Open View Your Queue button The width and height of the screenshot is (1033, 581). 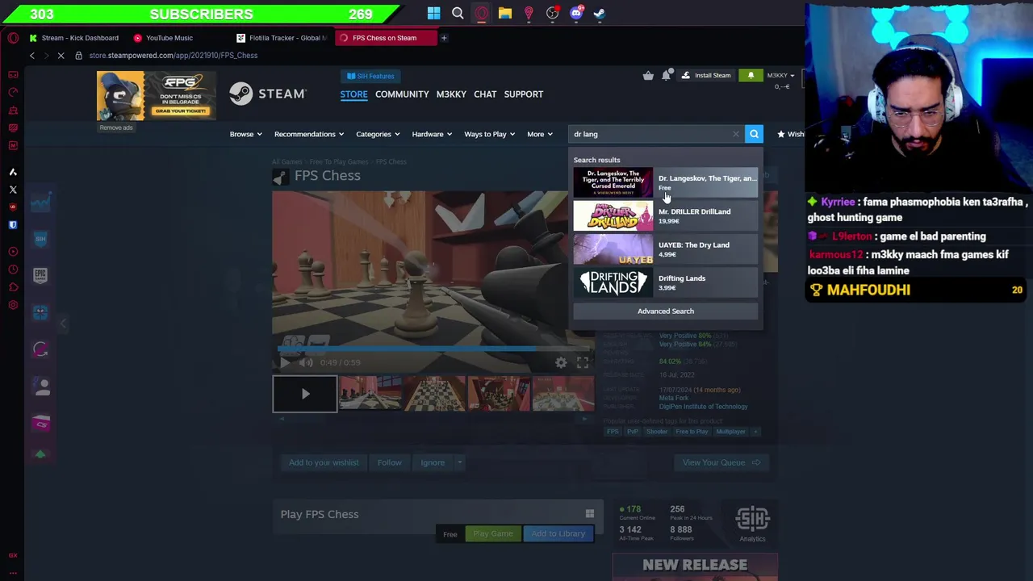tap(721, 462)
